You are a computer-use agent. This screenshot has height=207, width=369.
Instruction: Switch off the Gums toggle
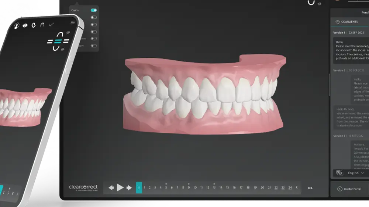94,10
